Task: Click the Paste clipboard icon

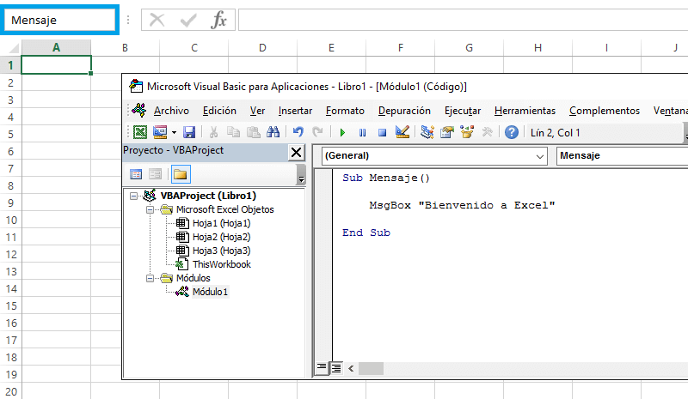Action: [253, 132]
